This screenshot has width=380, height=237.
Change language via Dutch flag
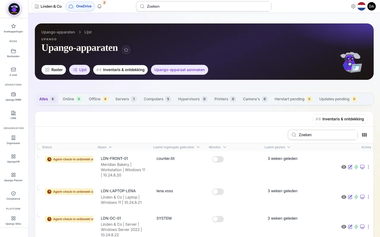(x=362, y=6)
